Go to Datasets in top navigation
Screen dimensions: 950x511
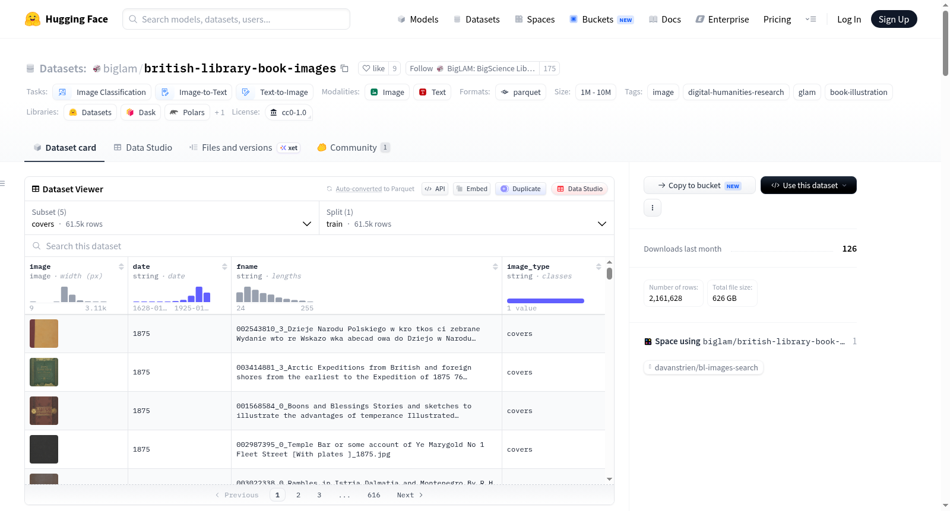[477, 20]
